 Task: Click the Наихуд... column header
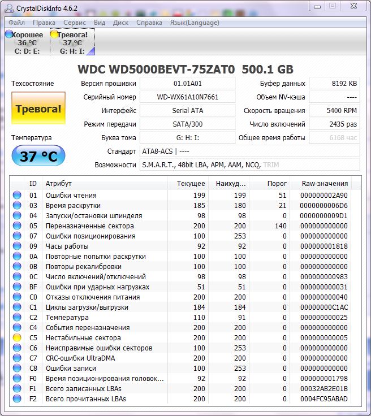pos(229,183)
